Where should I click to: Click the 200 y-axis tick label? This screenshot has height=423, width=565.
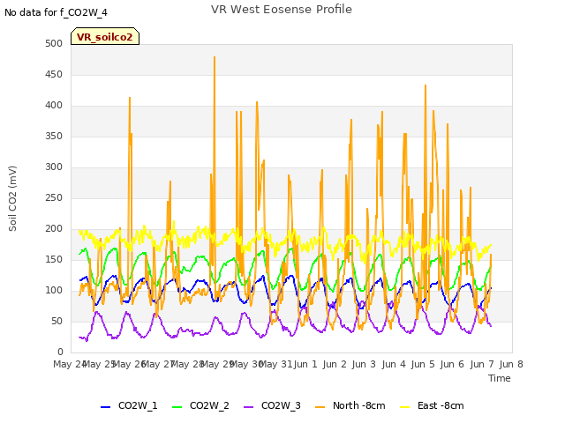[x=54, y=229]
